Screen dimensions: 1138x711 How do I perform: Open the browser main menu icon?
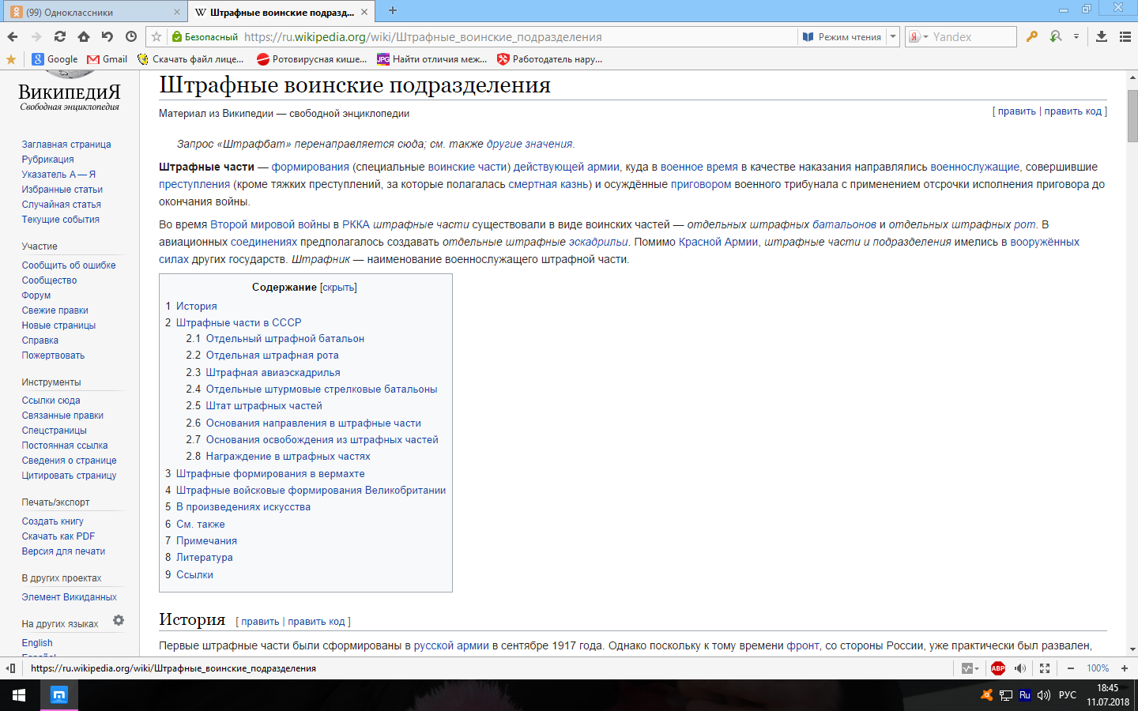[1125, 36]
